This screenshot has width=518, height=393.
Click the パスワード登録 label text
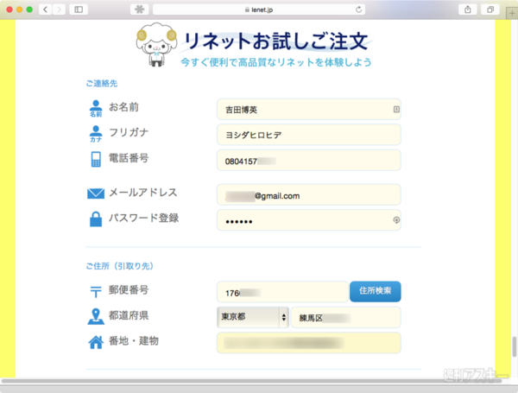(143, 218)
